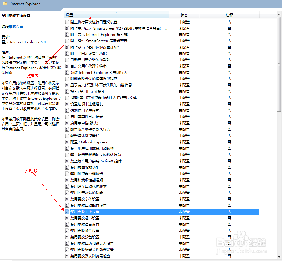282x261 pixels.
Task: Select the policy 显示有关代理脚本下载失败的出错信息
Action: pyautogui.click(x=101, y=85)
